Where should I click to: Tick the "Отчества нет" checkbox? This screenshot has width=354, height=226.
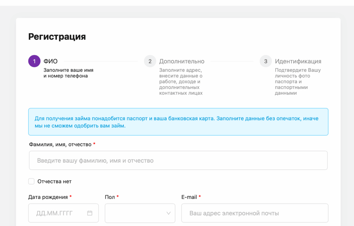(x=31, y=181)
